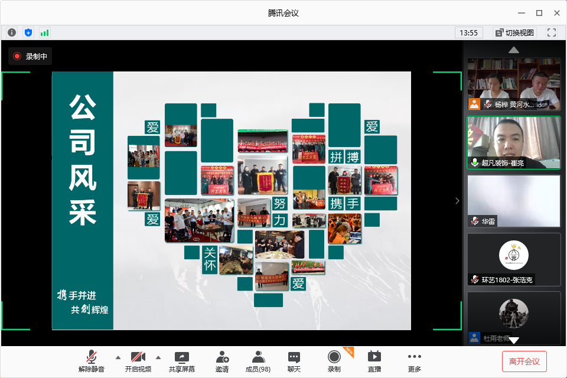Open meeting info icon in top bar
Viewport: 567px width, 378px height.
tap(12, 32)
